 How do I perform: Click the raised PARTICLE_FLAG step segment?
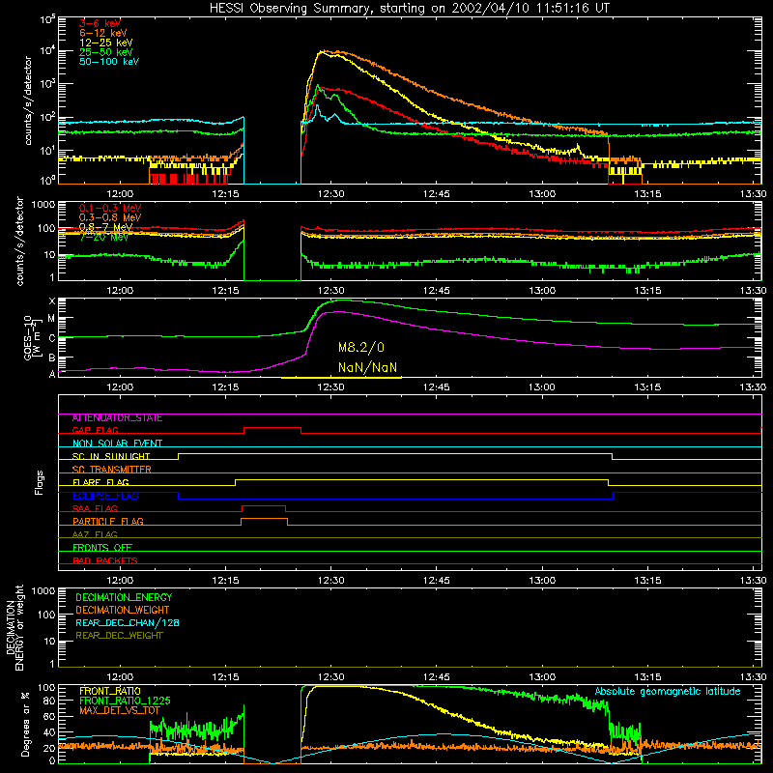tap(264, 519)
